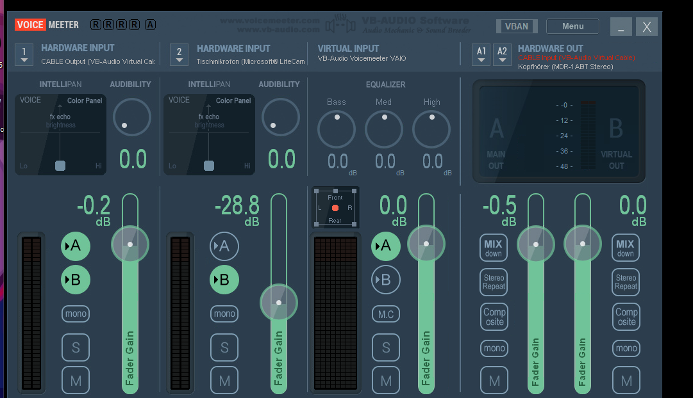Click Intellipan handle on input 2 voice panel
This screenshot has height=398, width=693.
(x=209, y=166)
